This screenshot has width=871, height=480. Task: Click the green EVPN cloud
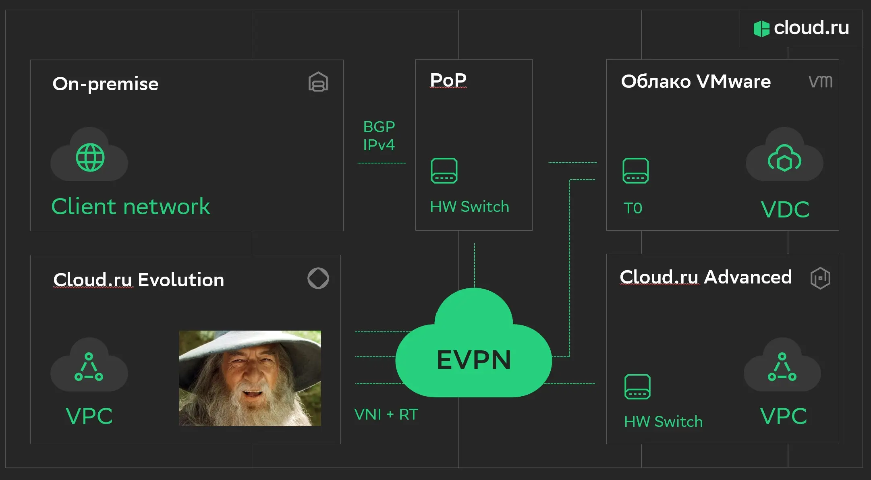click(x=474, y=343)
